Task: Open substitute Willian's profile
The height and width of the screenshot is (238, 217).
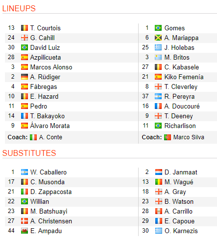Action: [40, 201]
